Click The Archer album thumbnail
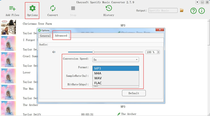 8,108
